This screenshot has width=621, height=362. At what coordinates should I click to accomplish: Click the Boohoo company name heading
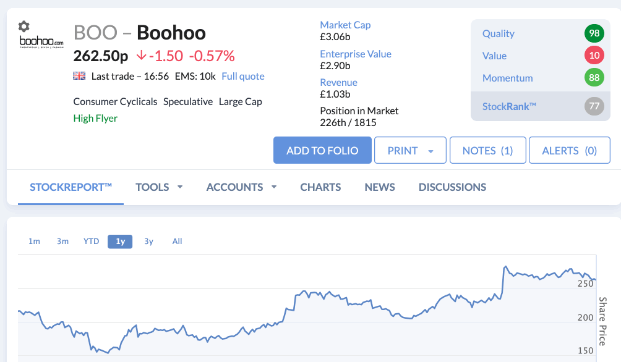pyautogui.click(x=171, y=33)
